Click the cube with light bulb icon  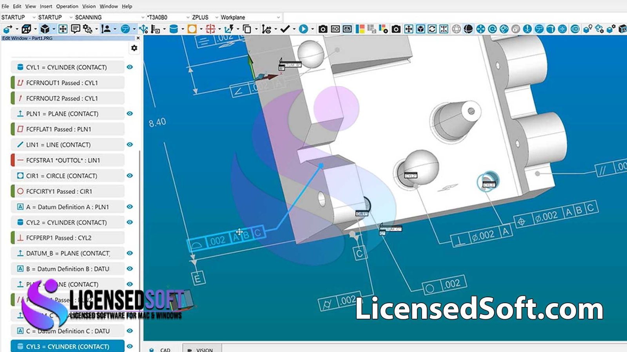(x=587, y=29)
